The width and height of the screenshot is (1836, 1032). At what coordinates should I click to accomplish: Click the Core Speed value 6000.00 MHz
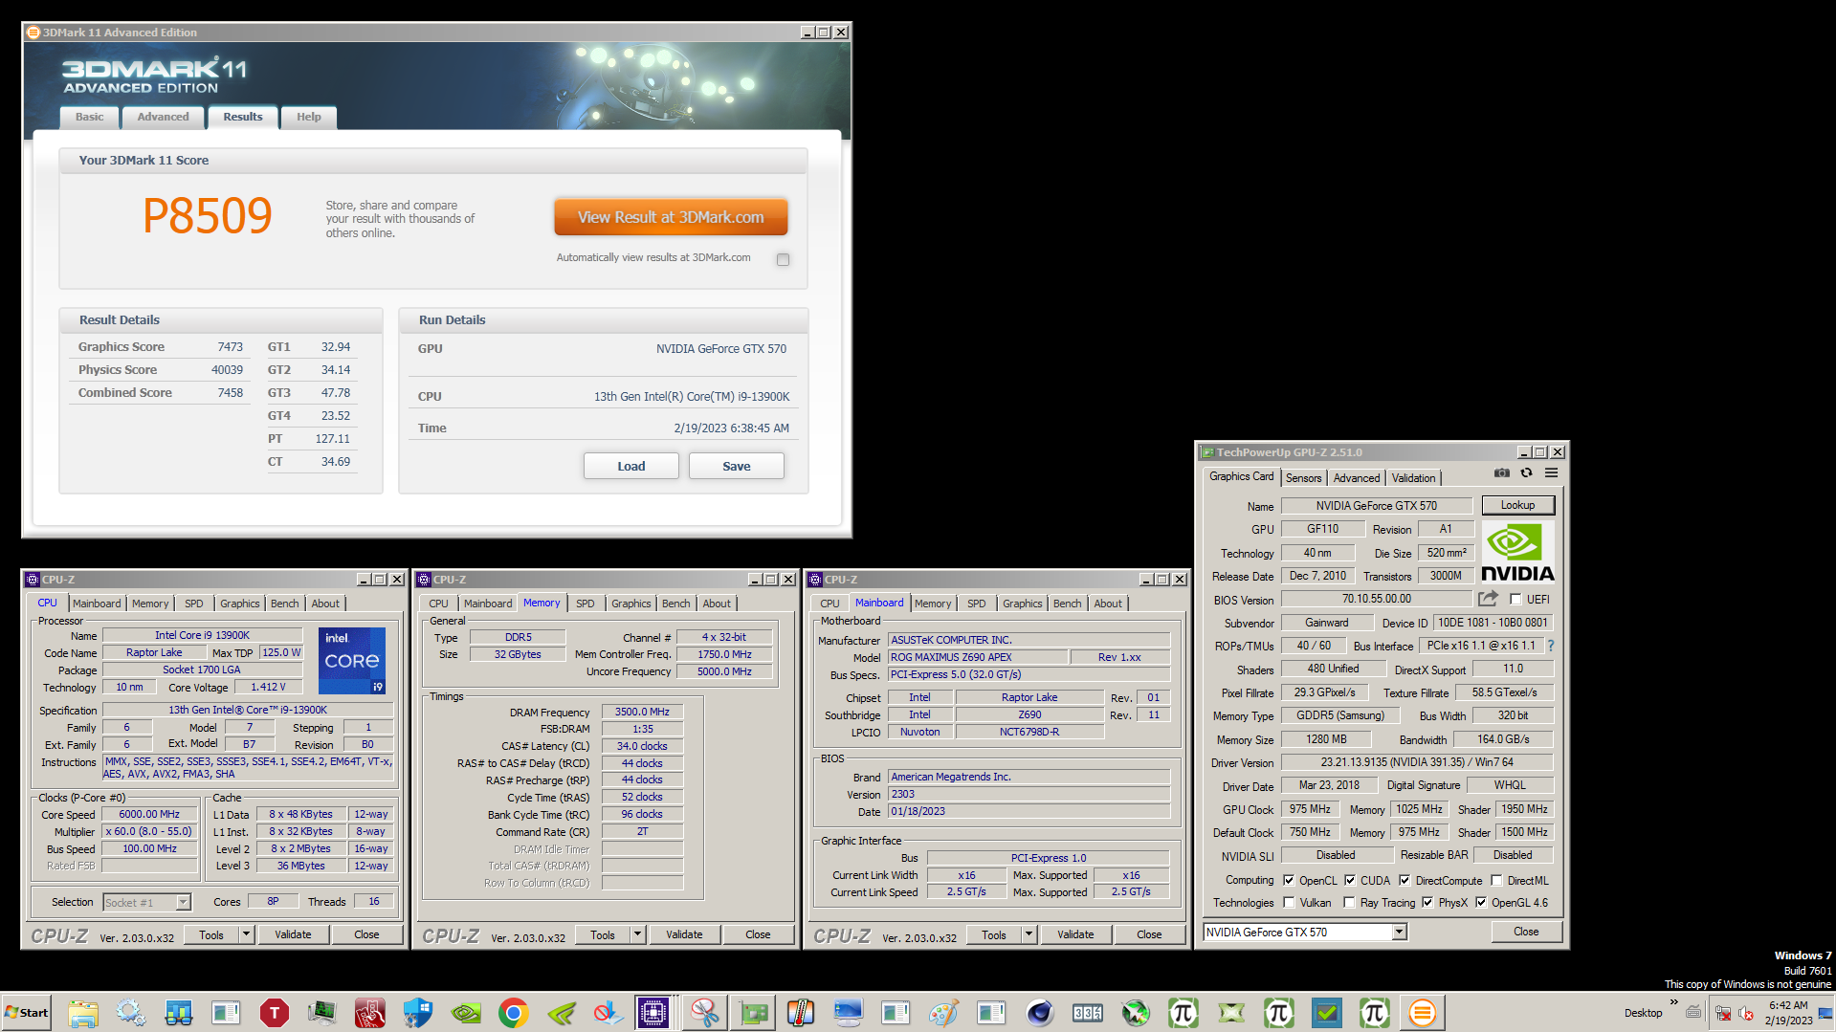coord(149,814)
